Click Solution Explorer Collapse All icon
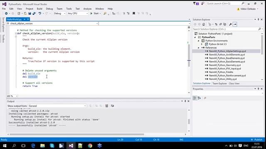 (220, 24)
